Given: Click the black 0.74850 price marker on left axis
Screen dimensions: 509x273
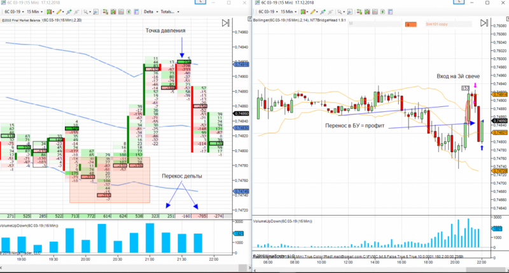Looking at the screenshot, I should click(241, 114).
